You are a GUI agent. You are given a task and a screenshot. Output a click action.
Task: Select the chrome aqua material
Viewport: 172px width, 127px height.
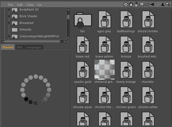coord(83,95)
